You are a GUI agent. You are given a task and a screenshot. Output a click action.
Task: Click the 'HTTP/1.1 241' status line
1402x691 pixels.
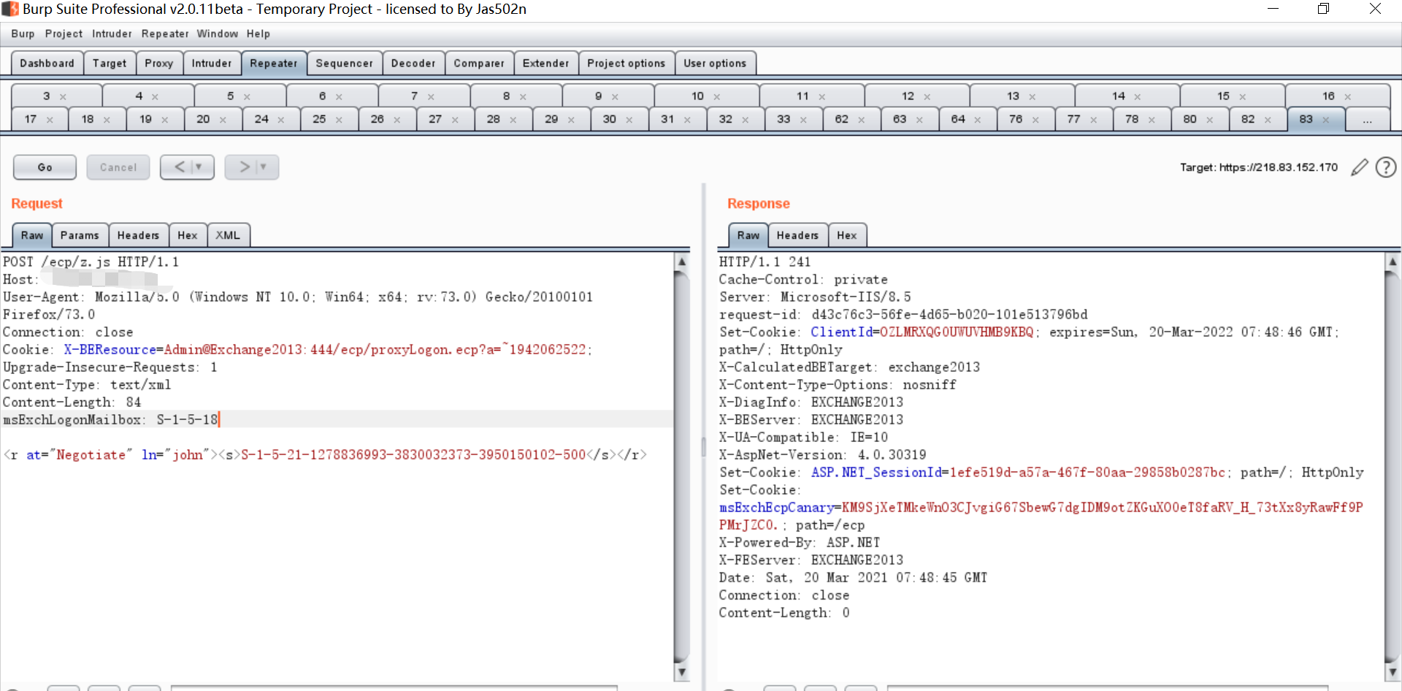[765, 261]
